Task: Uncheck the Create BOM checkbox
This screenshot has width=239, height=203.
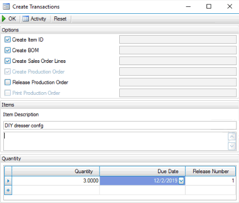Action: (x=7, y=50)
